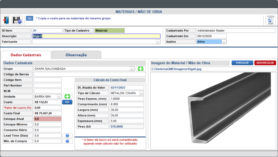The image size is (278, 157).
Task: Click the CO copy-cost button in toolbar
Action: click(30, 18)
